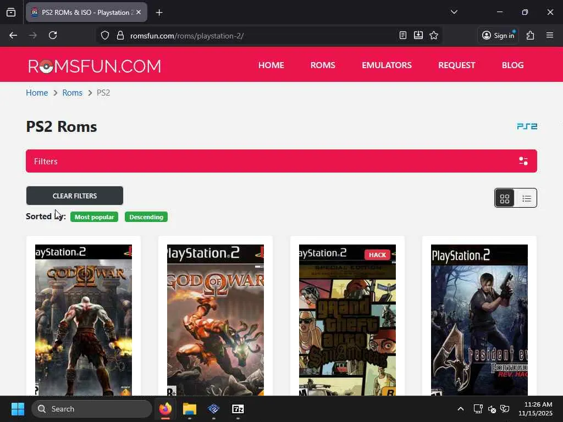Show hidden system tray icons

[x=461, y=409]
